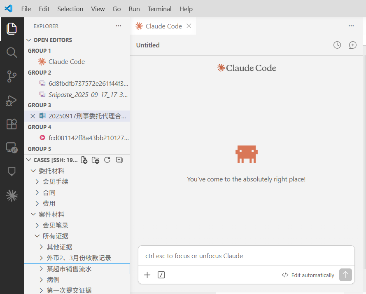366x294 pixels.
Task: Focus the Claude prompt input field
Action: (246, 256)
